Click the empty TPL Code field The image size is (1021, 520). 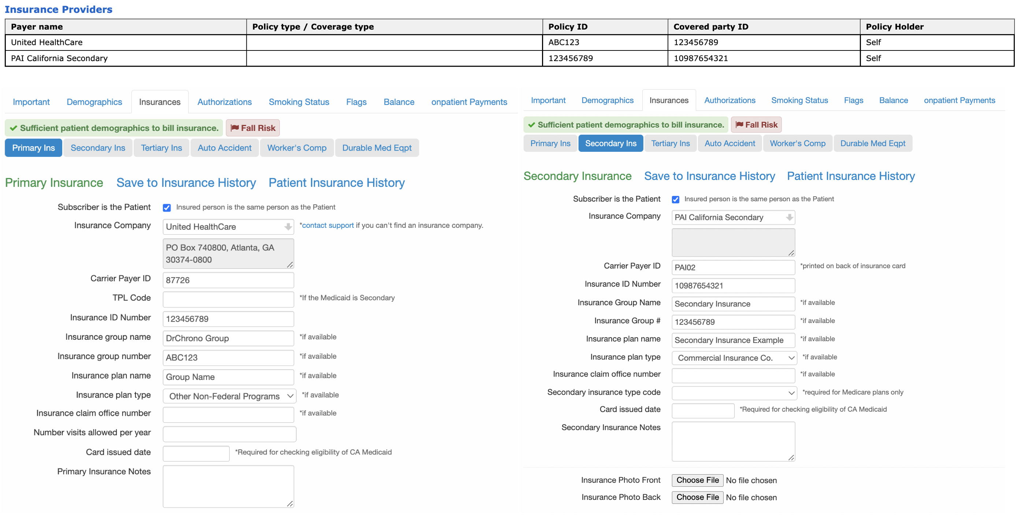[228, 299]
